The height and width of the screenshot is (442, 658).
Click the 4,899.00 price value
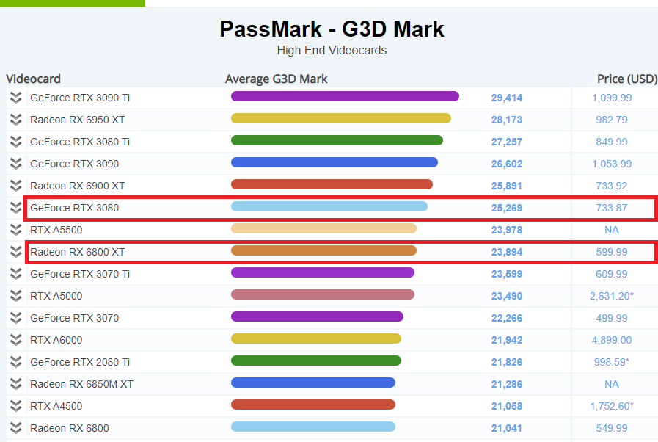click(x=612, y=340)
